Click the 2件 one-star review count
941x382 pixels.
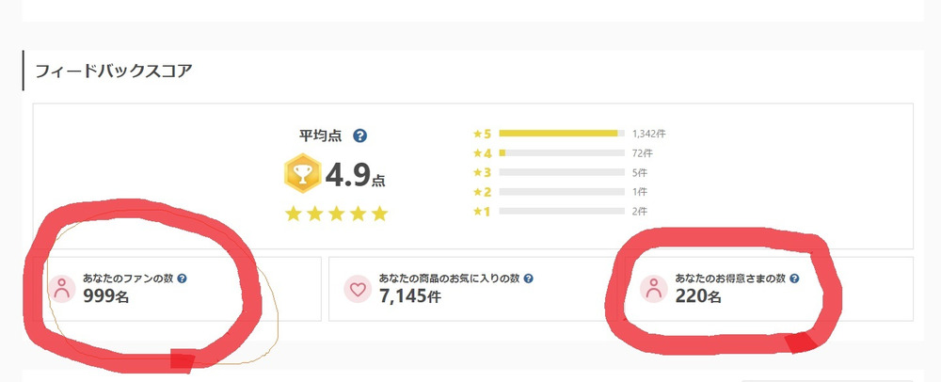click(x=641, y=212)
